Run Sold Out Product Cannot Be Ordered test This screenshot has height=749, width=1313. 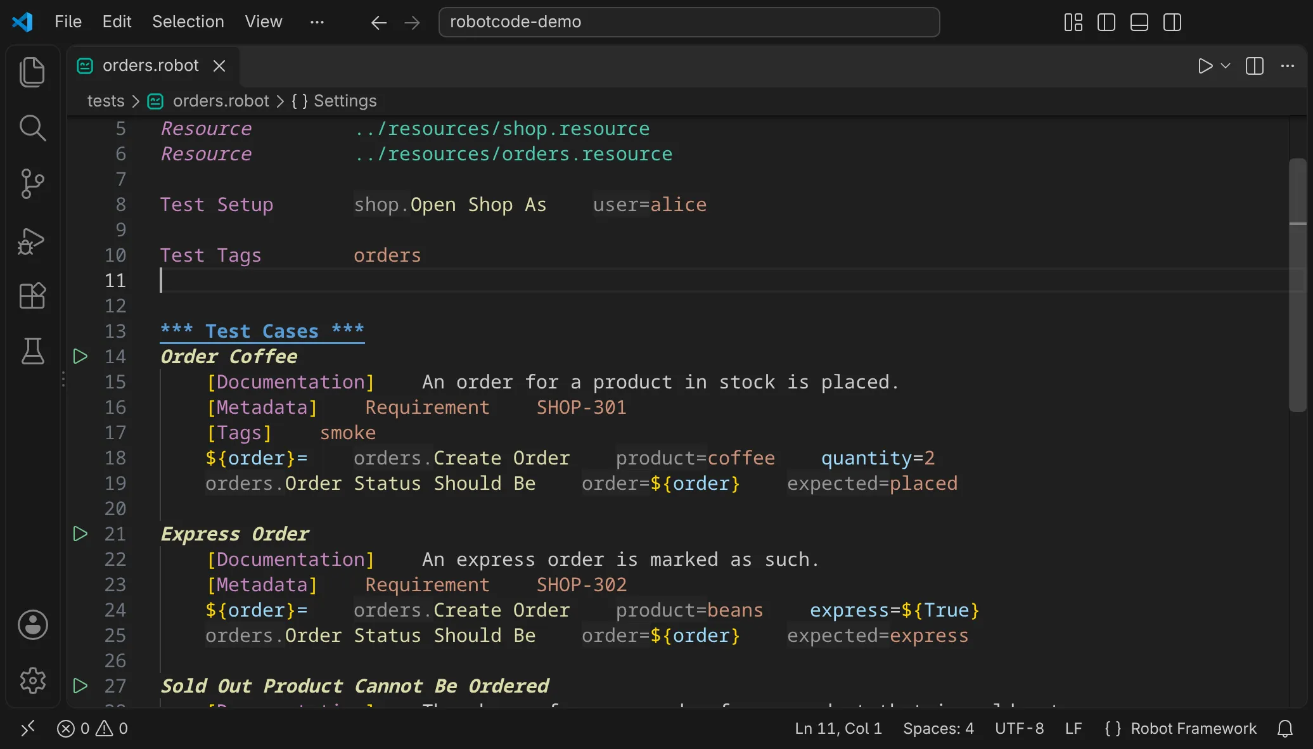[80, 686]
